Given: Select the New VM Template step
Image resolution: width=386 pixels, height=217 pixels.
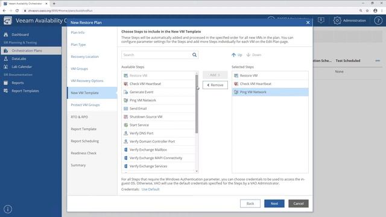Looking at the screenshot, I should 92,93.
